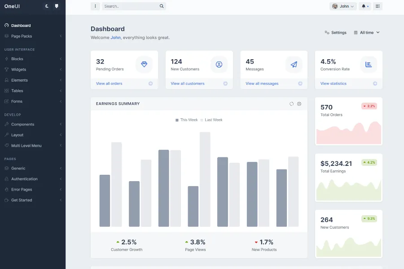Open the side overlay list icon
The height and width of the screenshot is (269, 404).
click(378, 6)
